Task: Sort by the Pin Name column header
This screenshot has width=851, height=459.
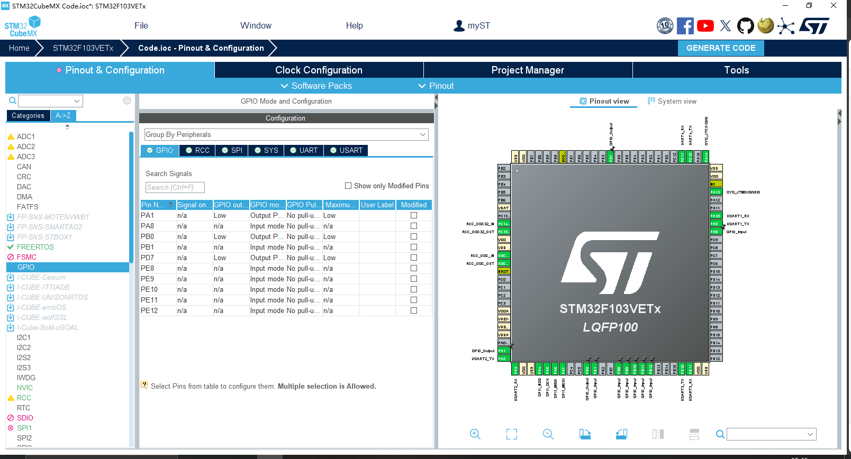Action: pos(158,205)
